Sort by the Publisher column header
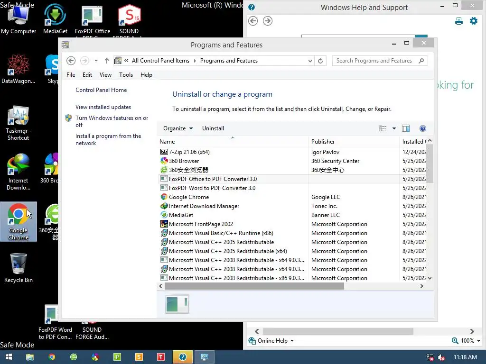The height and width of the screenshot is (364, 486). pyautogui.click(x=354, y=142)
